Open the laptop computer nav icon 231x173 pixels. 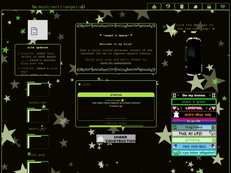click(209, 6)
